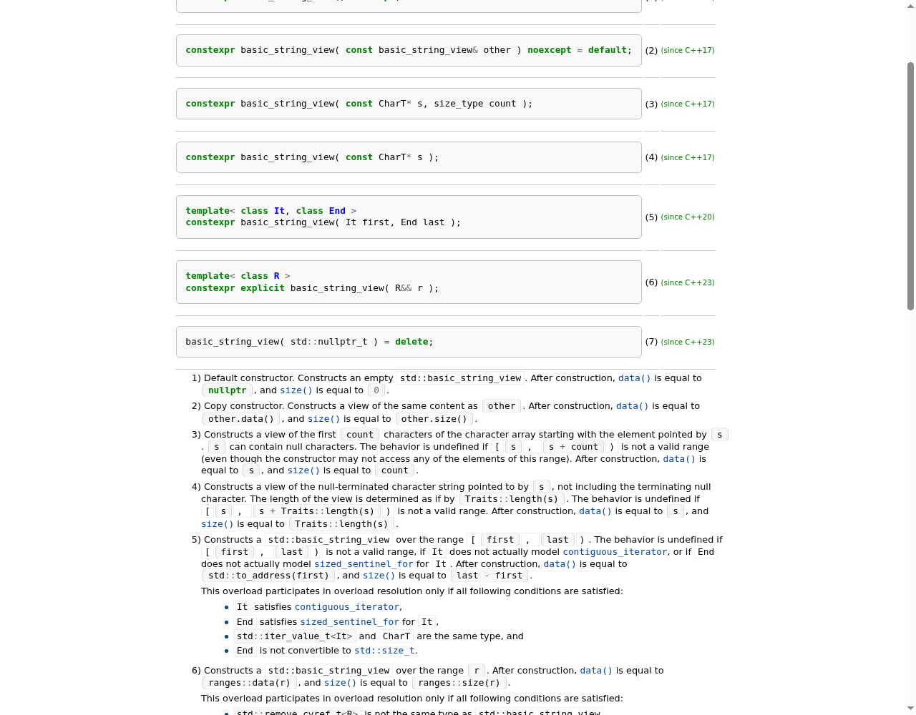The height and width of the screenshot is (715, 916).
Task: Click size() link before the count code box
Action: 303,470
